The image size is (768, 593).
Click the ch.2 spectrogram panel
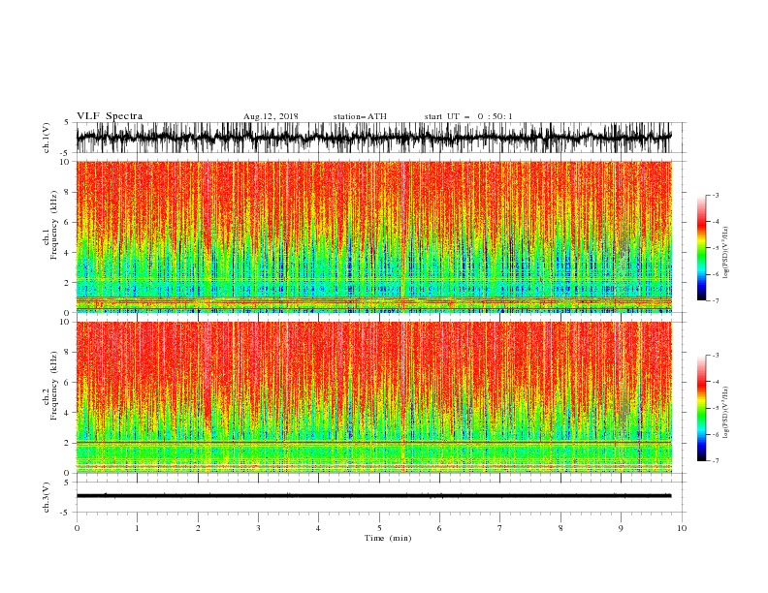click(373, 397)
